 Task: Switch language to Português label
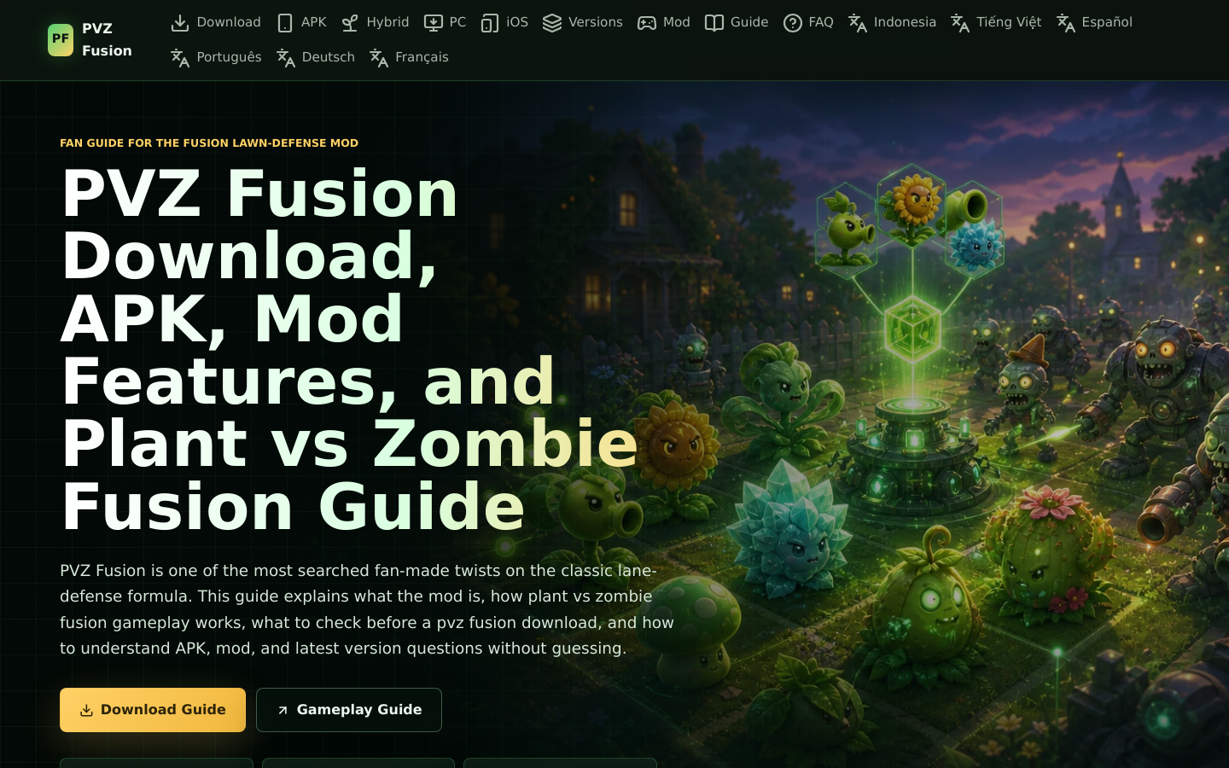click(x=229, y=57)
